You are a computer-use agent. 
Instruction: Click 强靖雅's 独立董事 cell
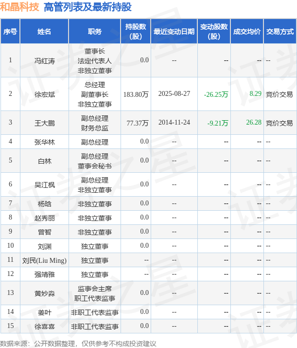pyautogui.click(x=95, y=275)
